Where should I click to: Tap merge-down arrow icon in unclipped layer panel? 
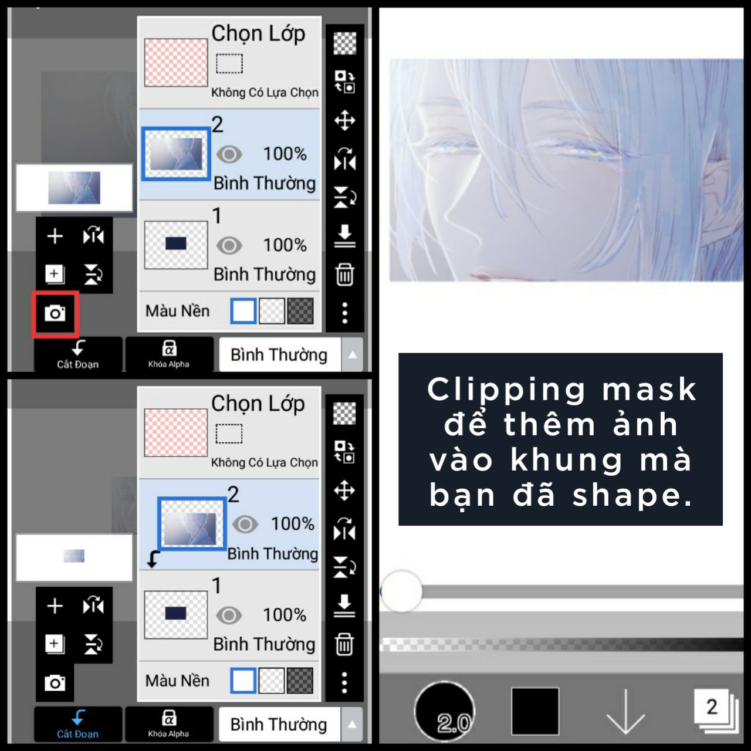pyautogui.click(x=344, y=235)
